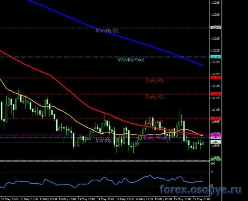This screenshot has height=201, width=248.
Task: Click the 1.0105 price scale value
Action: coord(215,110)
